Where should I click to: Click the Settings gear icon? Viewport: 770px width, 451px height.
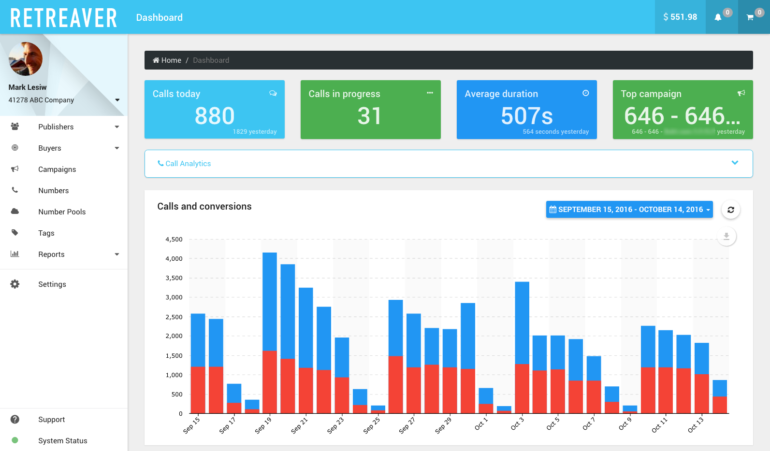[x=15, y=284]
